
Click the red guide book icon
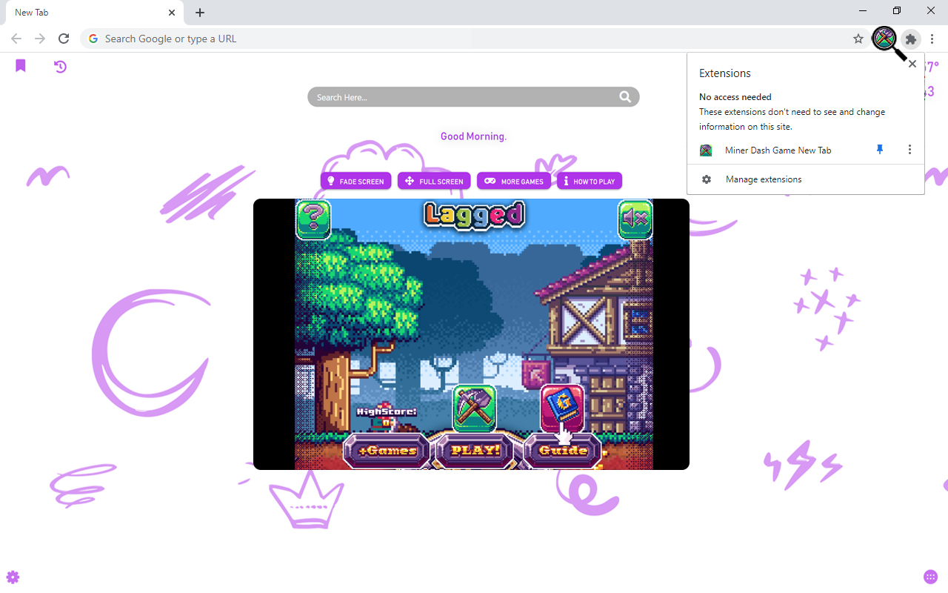(x=562, y=408)
